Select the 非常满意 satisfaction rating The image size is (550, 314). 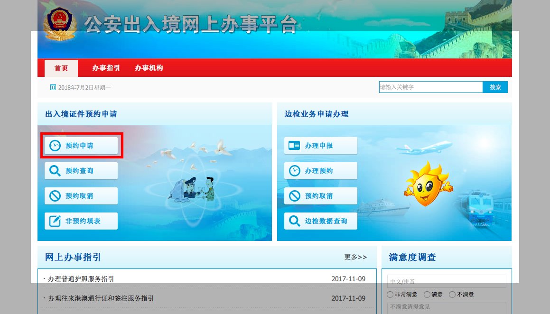coord(390,295)
